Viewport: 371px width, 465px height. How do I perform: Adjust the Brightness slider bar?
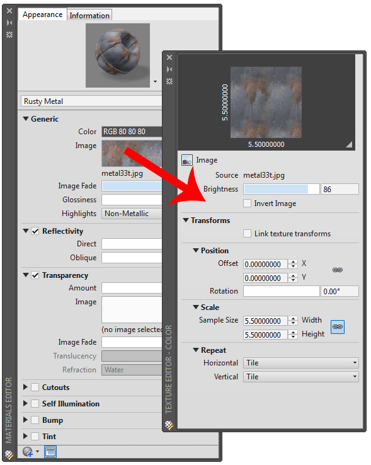[x=281, y=189]
